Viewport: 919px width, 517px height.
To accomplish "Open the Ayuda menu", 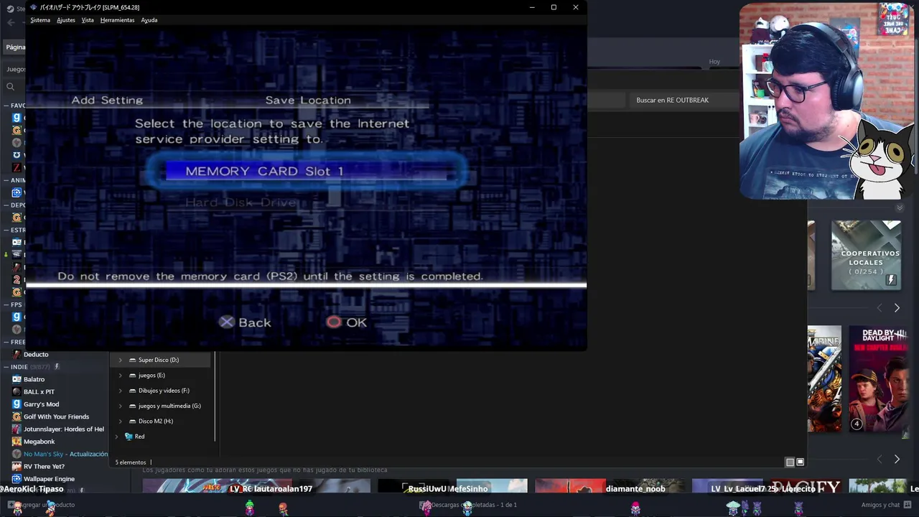I will pyautogui.click(x=149, y=20).
